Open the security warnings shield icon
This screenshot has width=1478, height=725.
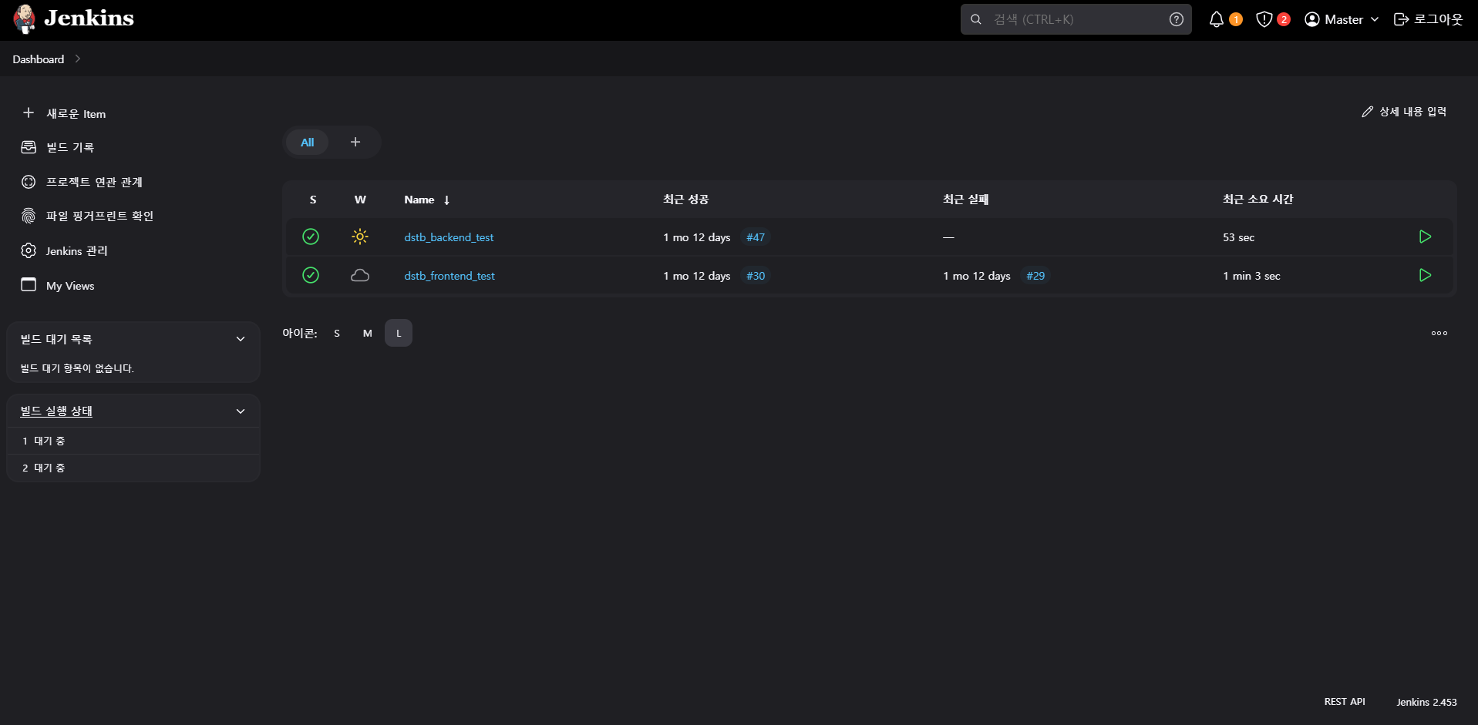point(1264,19)
